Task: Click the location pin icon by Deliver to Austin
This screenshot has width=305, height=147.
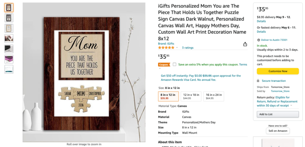Action: click(259, 40)
